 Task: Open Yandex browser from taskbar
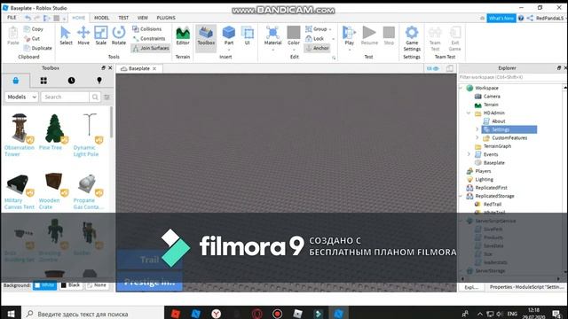pos(216,314)
